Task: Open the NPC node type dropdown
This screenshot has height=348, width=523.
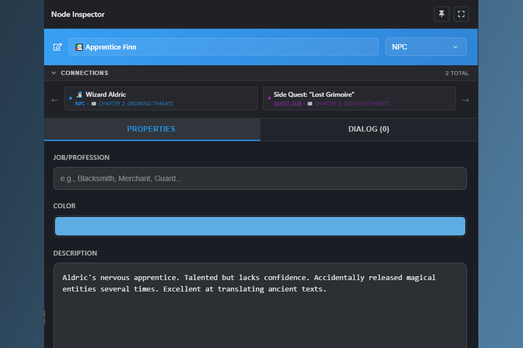Action: (425, 47)
